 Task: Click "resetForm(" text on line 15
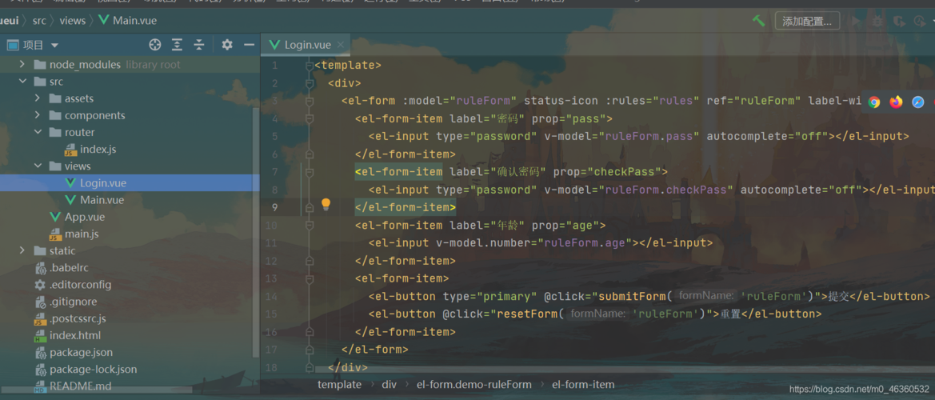[531, 314]
